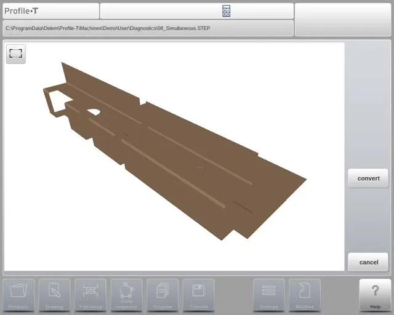Click the empty top-right status panel
The image size is (394, 315).
click(x=343, y=20)
